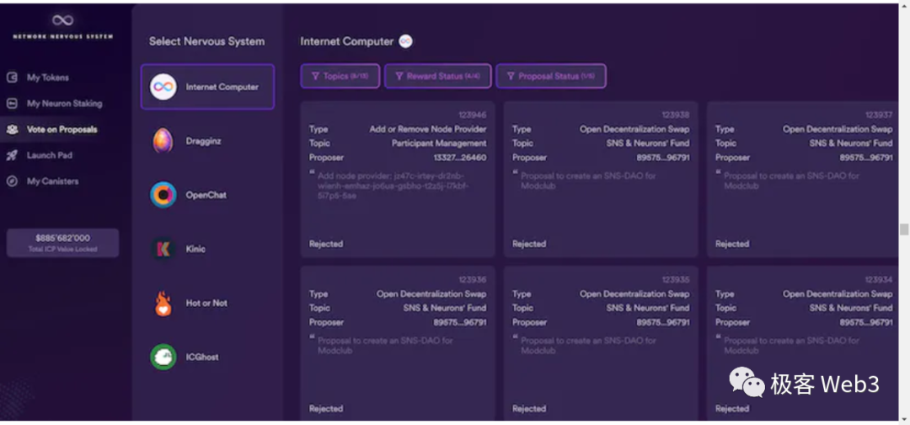Click the page's vertical scrollbar thumb

click(x=903, y=229)
